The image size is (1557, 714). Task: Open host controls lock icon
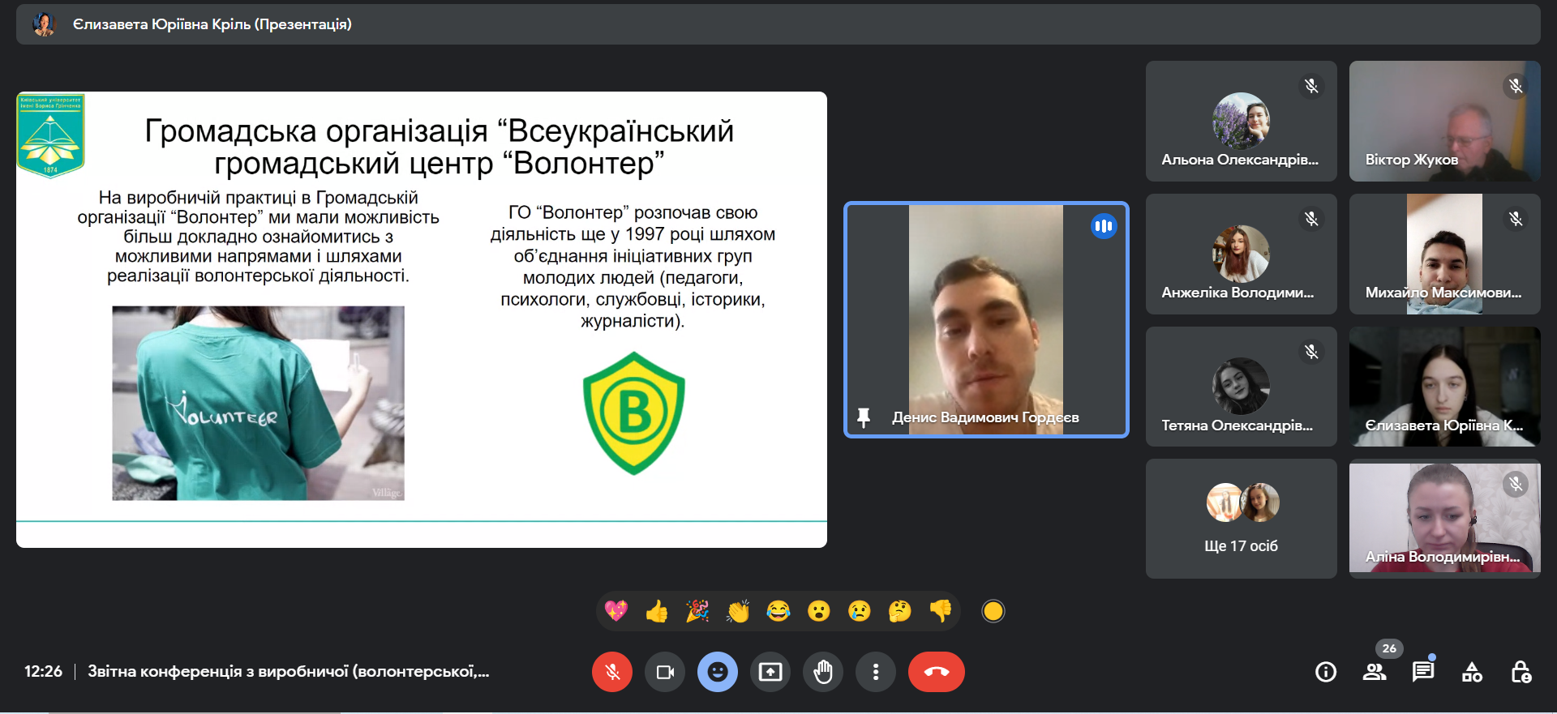pyautogui.click(x=1521, y=672)
